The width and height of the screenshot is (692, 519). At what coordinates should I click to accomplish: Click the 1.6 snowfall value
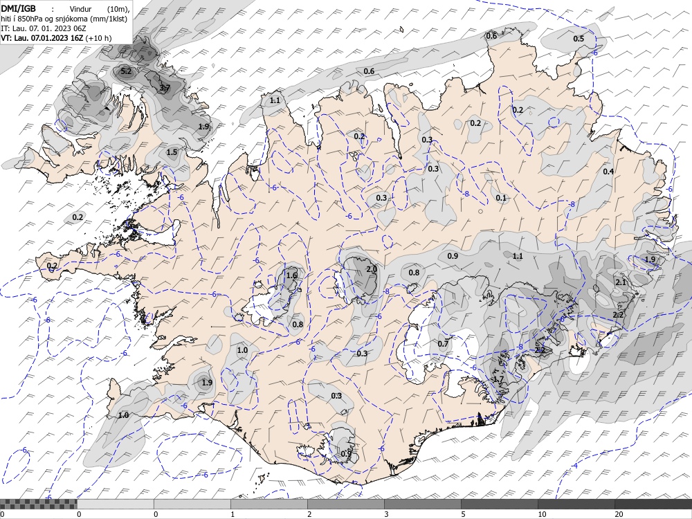click(x=292, y=275)
